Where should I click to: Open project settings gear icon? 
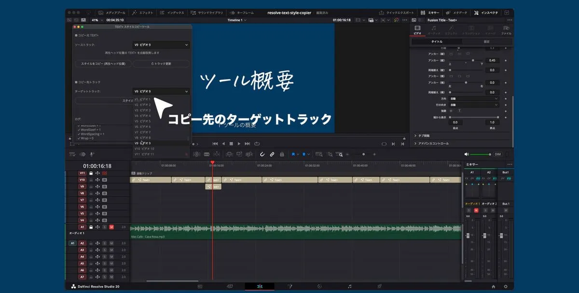click(505, 286)
